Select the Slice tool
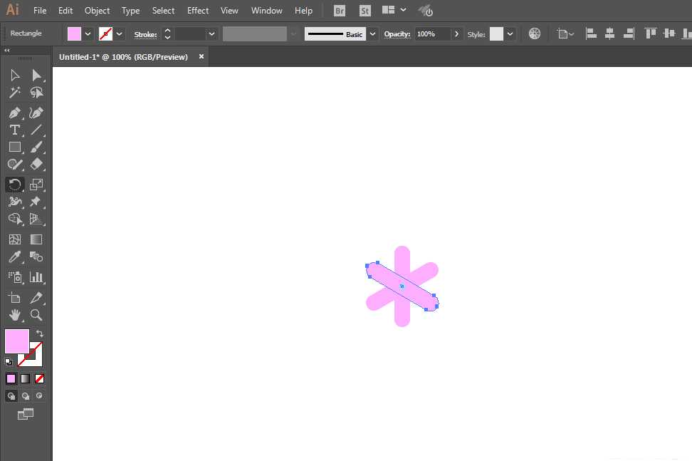The width and height of the screenshot is (692, 461). (36, 298)
